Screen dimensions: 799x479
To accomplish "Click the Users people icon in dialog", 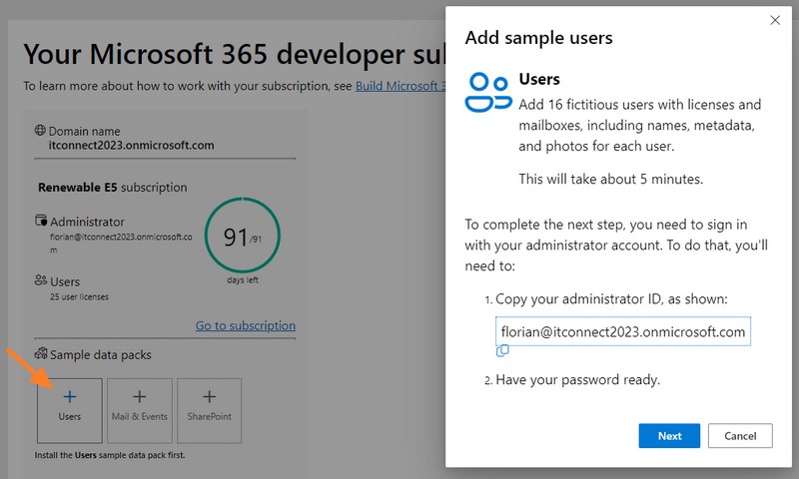I will 488,92.
